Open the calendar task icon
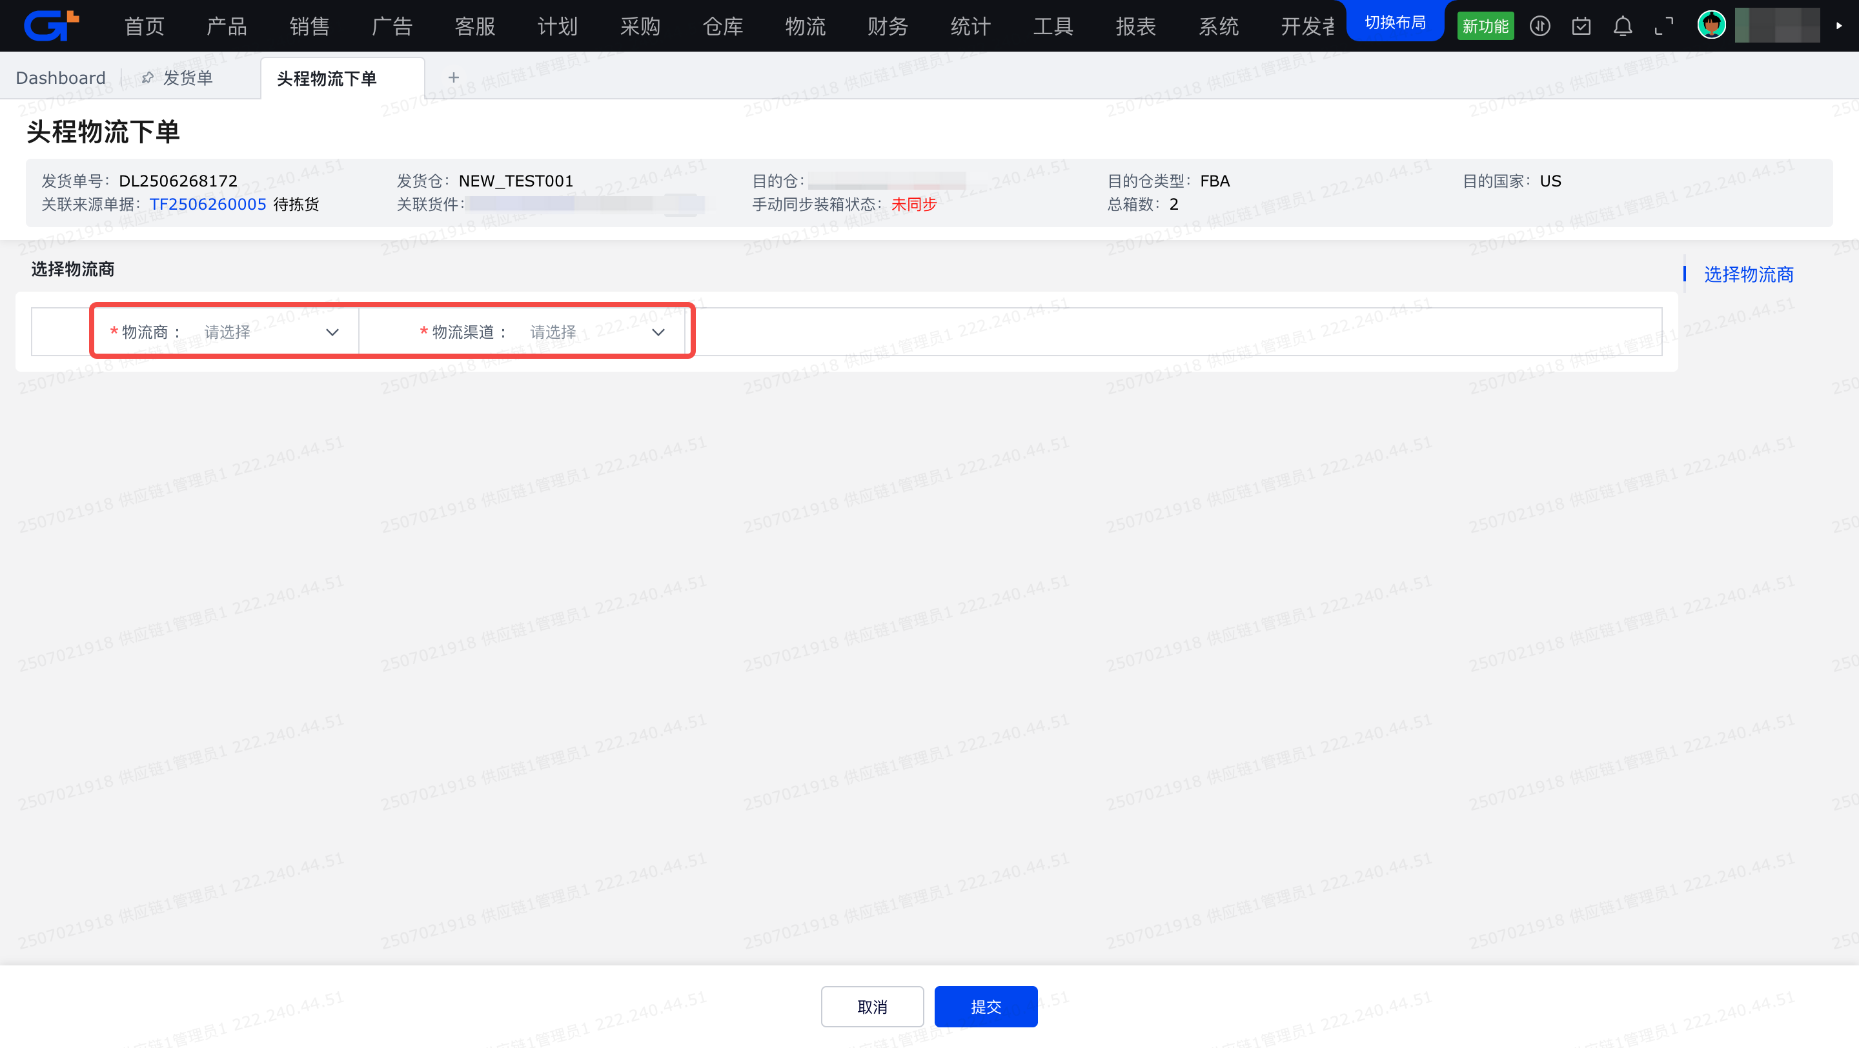 (x=1581, y=26)
